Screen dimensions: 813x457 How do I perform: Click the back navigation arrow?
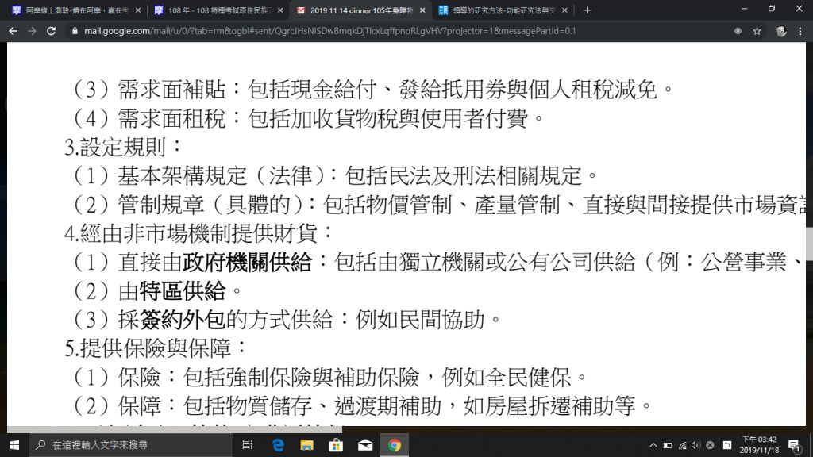coord(12,30)
